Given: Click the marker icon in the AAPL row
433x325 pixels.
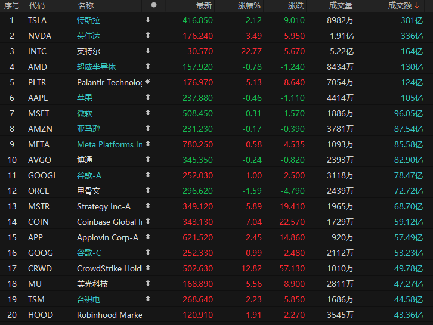Looking at the screenshot, I should [x=148, y=97].
